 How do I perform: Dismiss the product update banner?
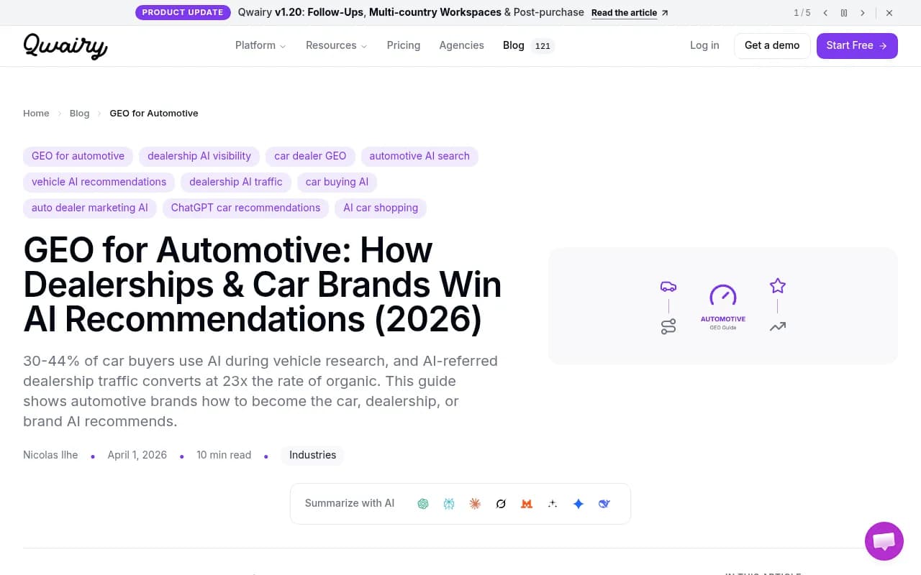(889, 13)
